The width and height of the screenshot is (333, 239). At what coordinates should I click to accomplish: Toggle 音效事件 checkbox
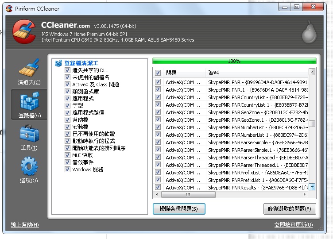point(67,162)
